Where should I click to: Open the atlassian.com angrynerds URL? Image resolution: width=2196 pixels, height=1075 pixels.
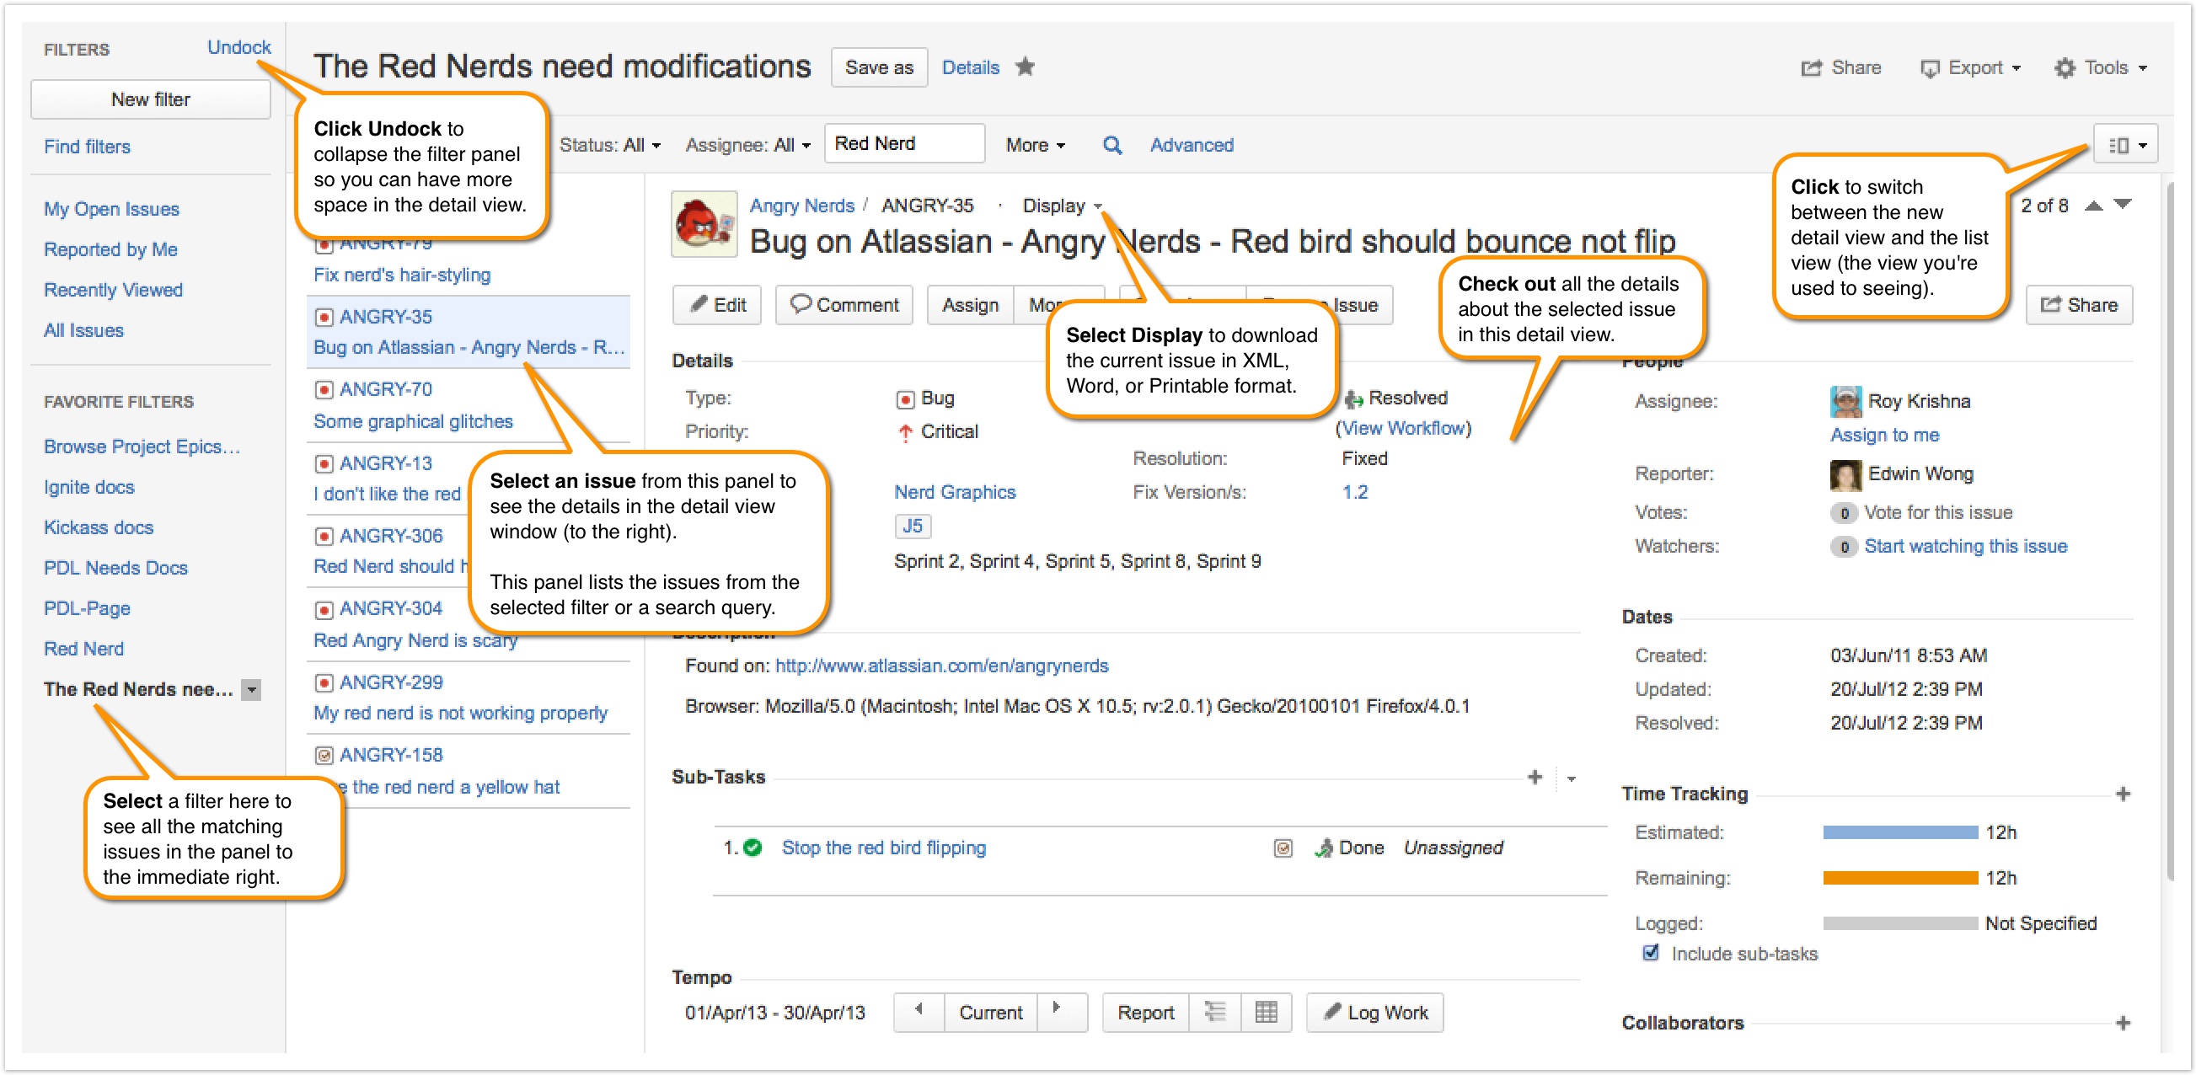941,666
